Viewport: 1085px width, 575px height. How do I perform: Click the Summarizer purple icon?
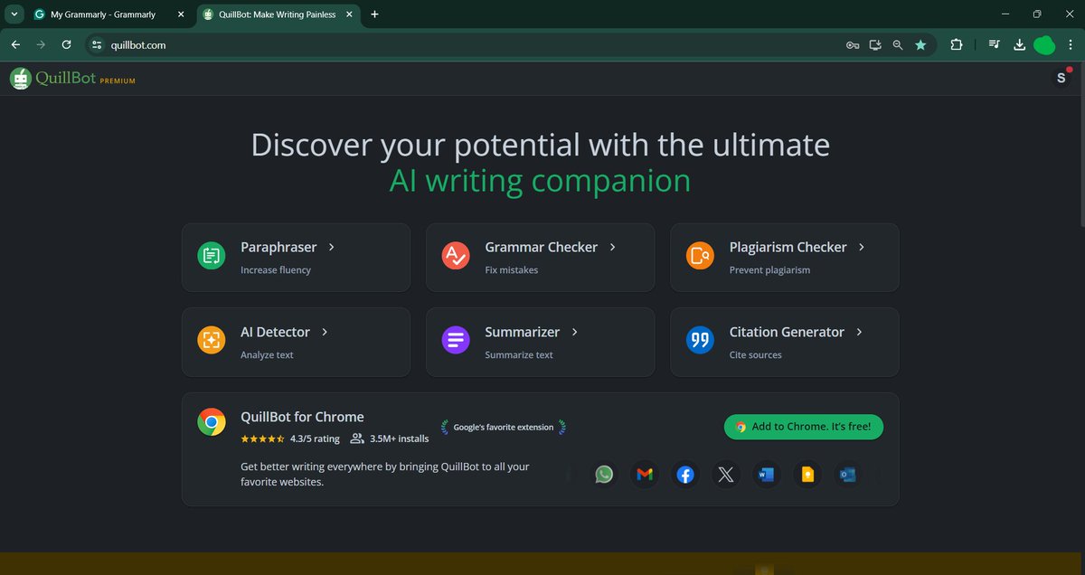[455, 341]
